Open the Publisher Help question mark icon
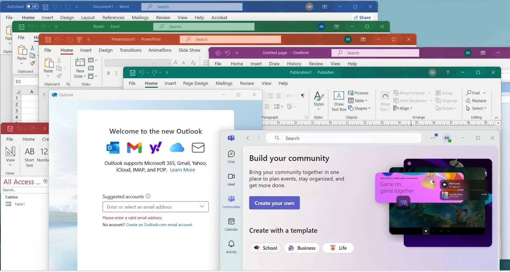Screen dimensions: 510x272 [448, 73]
